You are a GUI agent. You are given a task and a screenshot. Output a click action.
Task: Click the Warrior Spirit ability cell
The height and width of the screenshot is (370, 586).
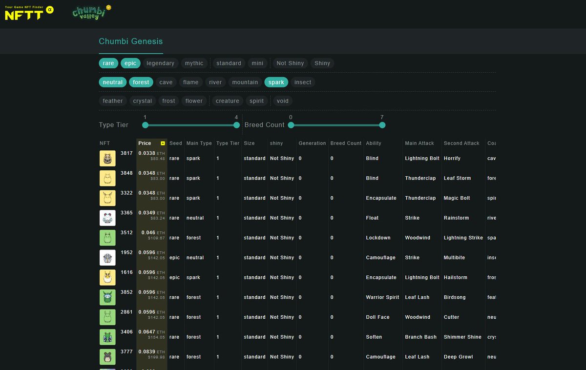click(x=382, y=297)
